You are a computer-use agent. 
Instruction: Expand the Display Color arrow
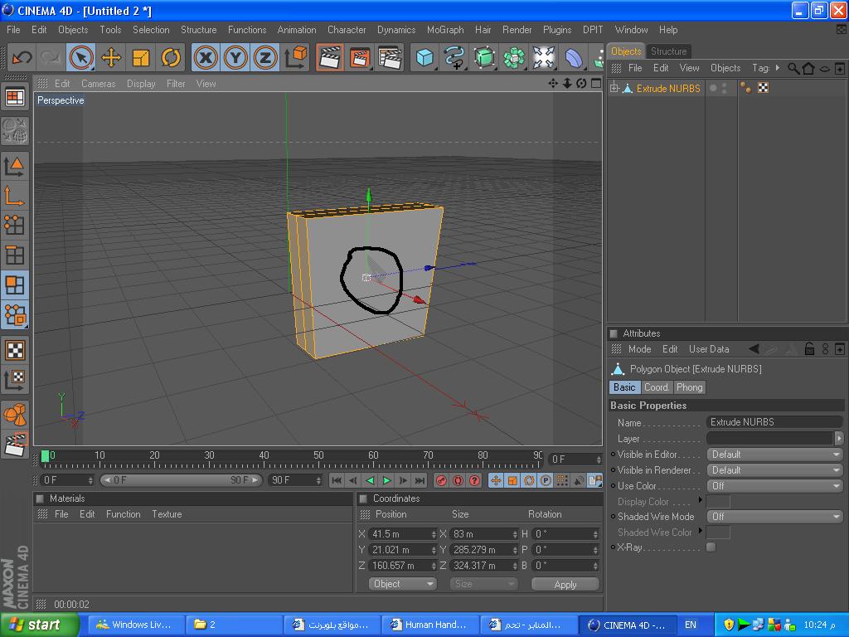click(x=700, y=499)
